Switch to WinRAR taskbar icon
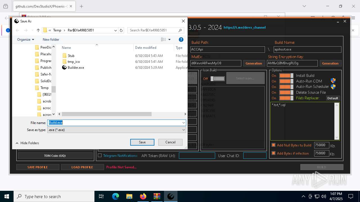360x202 pixels. (157, 197)
